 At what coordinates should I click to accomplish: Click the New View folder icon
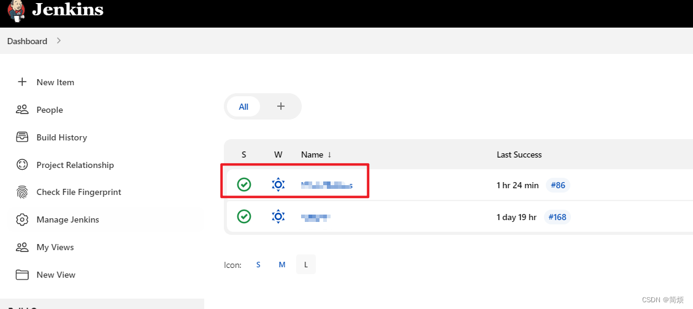pos(22,275)
